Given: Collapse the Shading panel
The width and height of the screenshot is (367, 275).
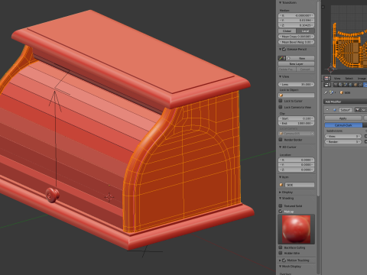Looking at the screenshot, I should [281, 198].
